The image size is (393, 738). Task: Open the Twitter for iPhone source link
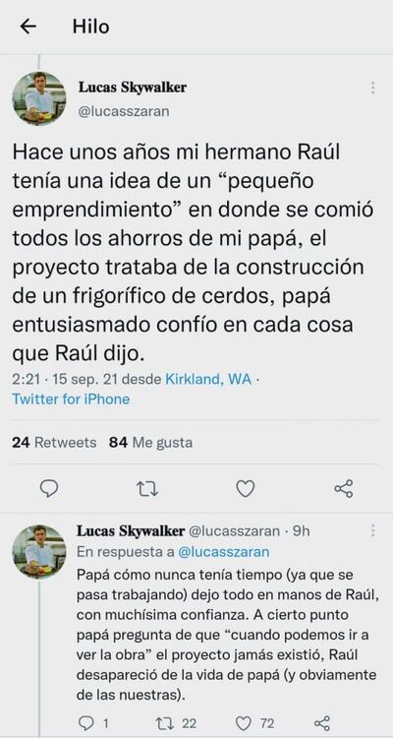[71, 400]
